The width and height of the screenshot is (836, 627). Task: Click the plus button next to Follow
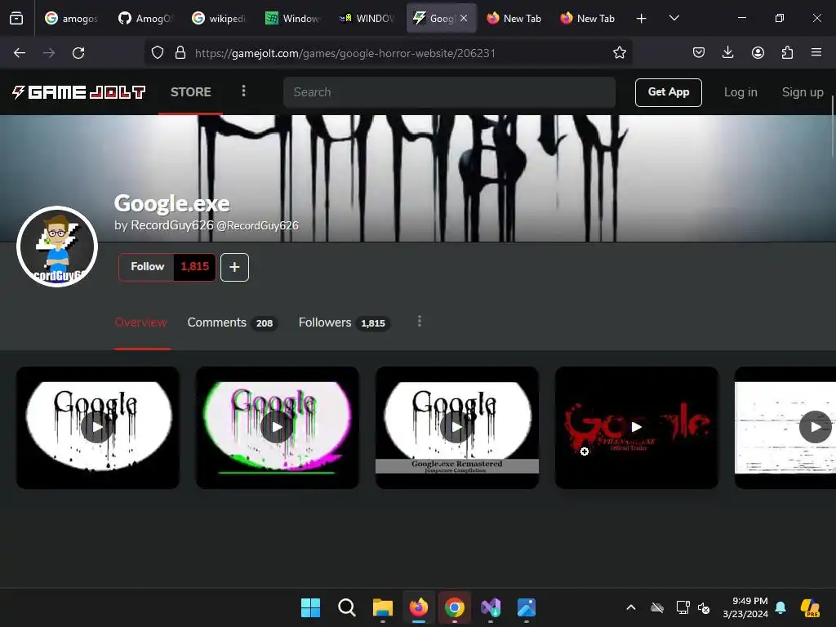(x=234, y=267)
